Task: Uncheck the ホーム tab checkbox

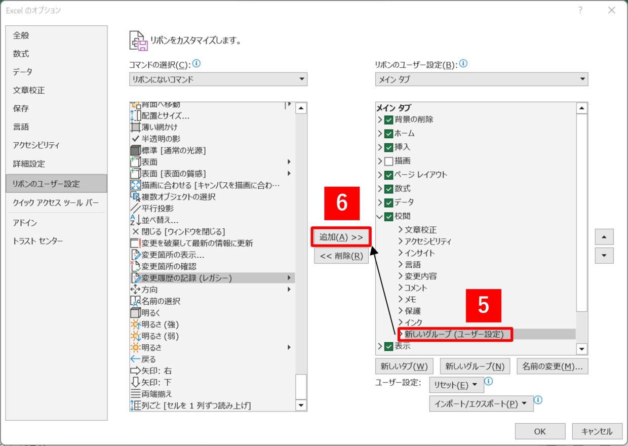Action: click(x=388, y=134)
